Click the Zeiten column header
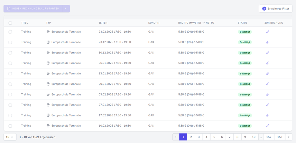The height and width of the screenshot is (143, 296). click(x=103, y=23)
